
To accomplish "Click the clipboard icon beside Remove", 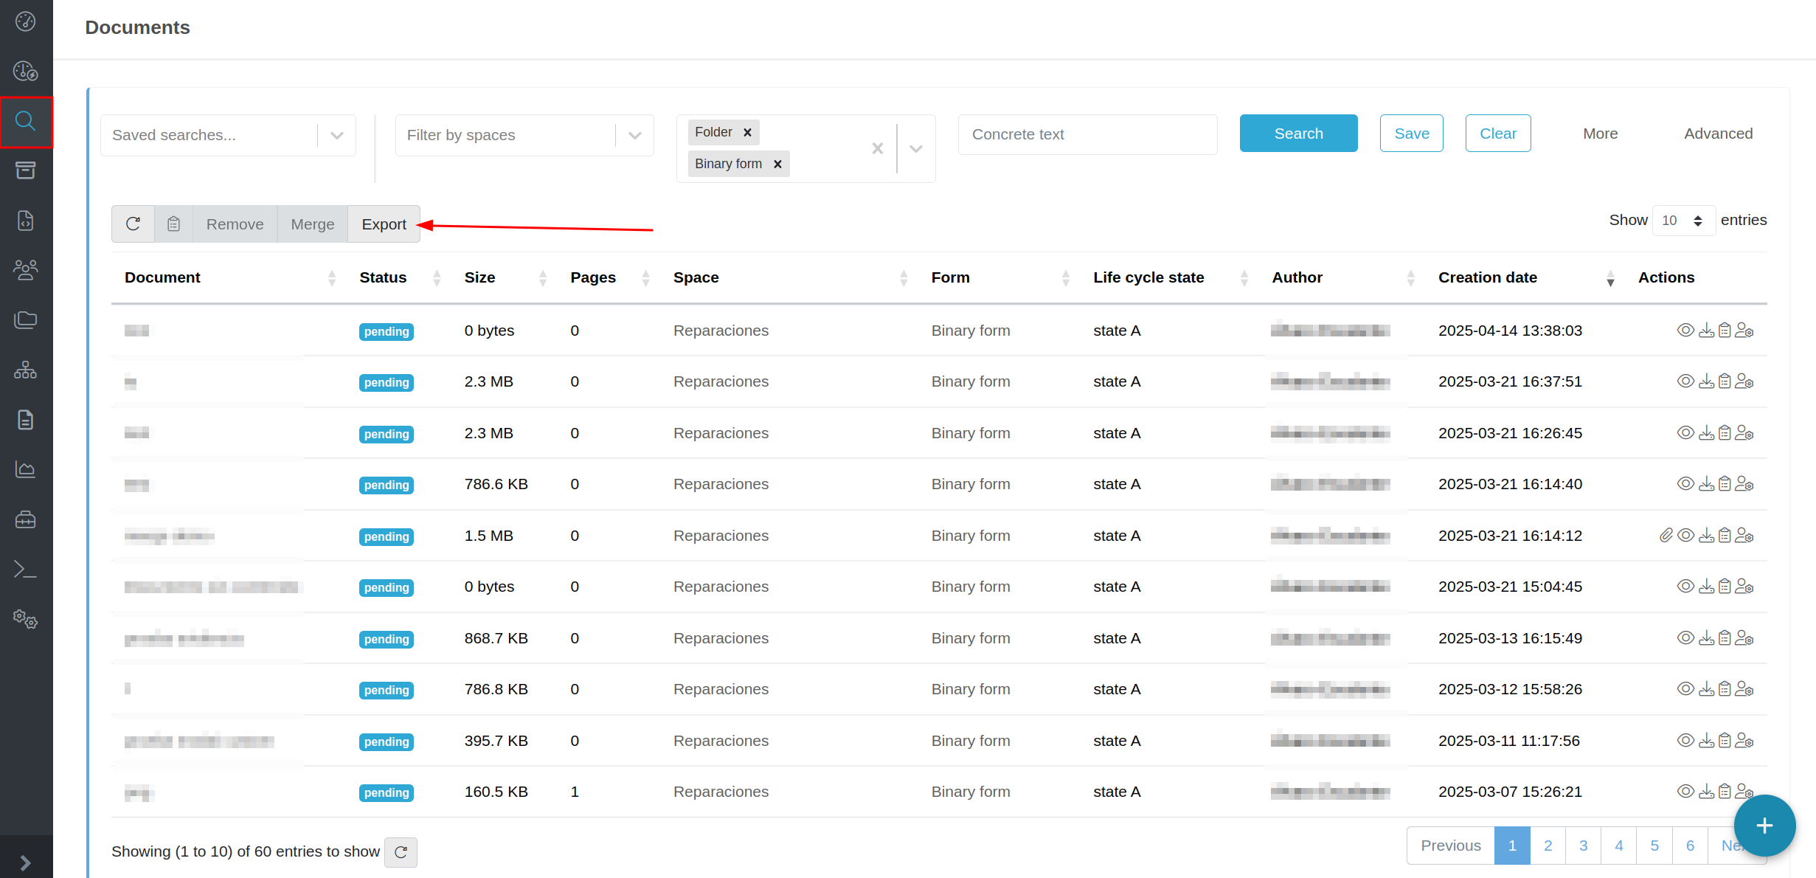I will point(173,224).
